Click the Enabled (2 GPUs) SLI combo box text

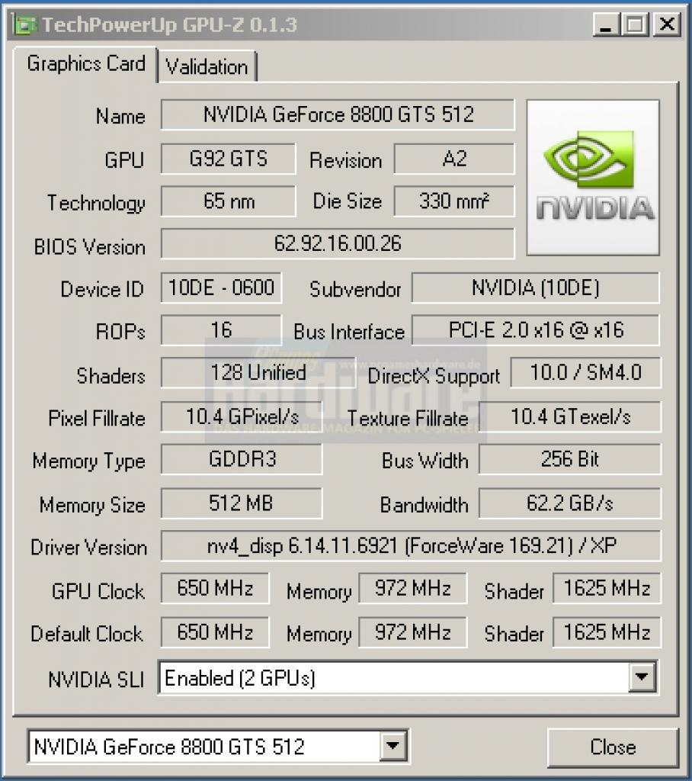[239, 678]
